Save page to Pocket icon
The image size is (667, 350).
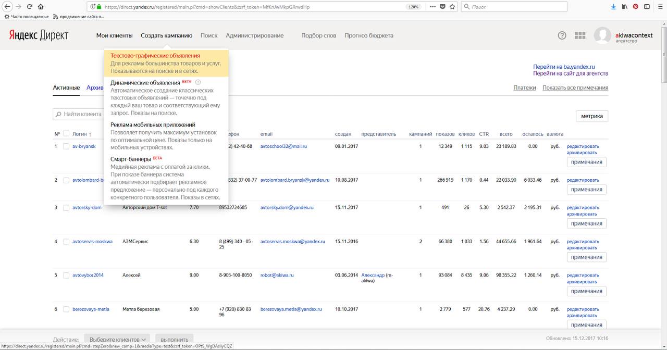(x=441, y=7)
